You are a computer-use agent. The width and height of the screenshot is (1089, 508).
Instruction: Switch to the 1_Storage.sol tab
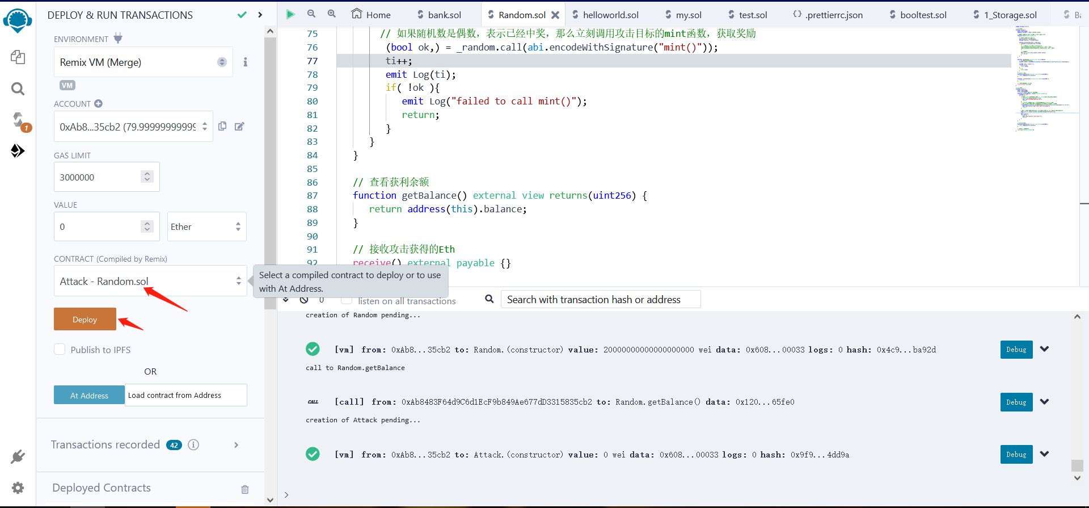[1006, 15]
